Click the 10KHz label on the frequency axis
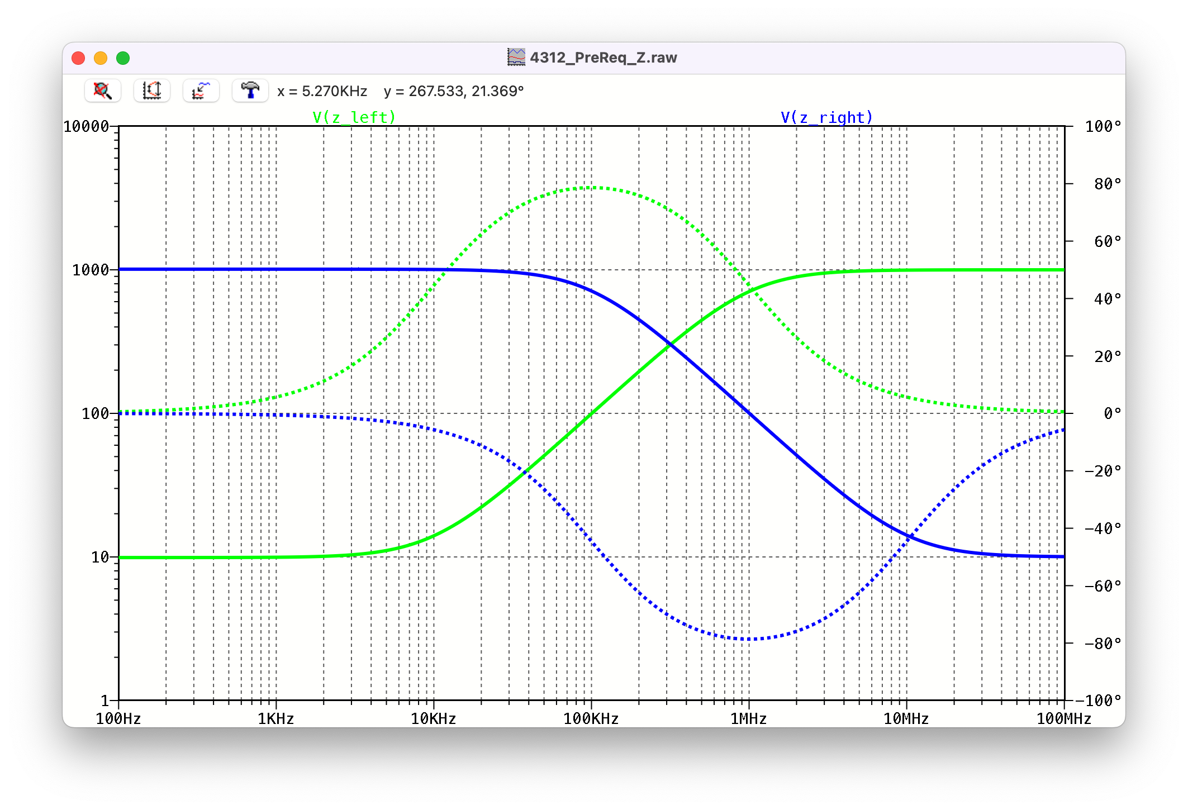 click(434, 718)
